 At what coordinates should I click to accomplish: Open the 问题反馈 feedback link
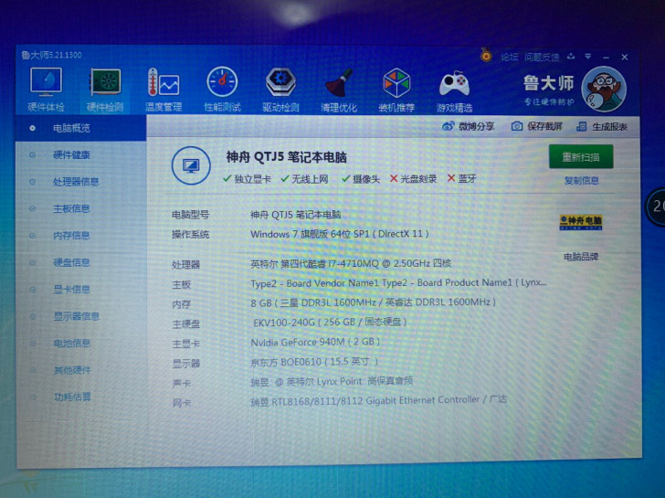(542, 57)
